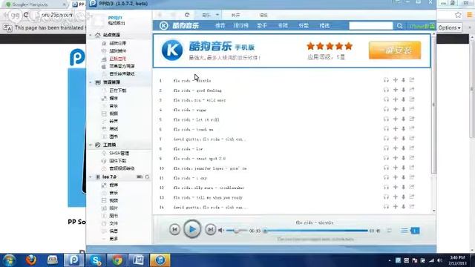Switch to the third tab in PP toolbar

(263, 15)
